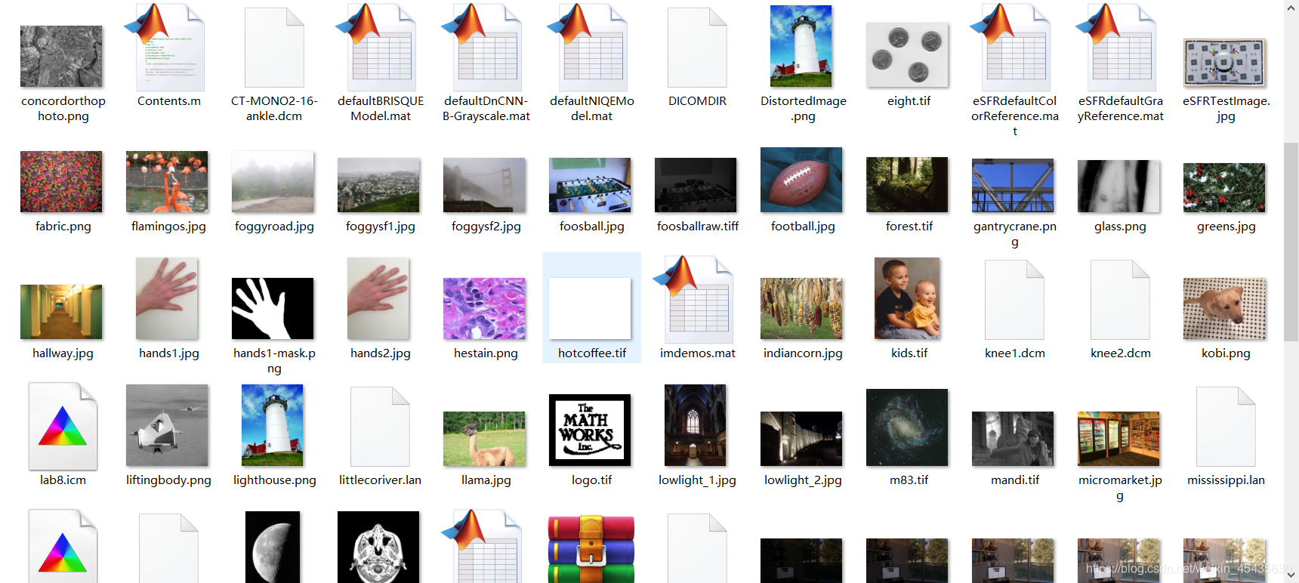Select the DICOMDIR blank file icon
Image resolution: width=1299 pixels, height=583 pixels.
pos(697,48)
